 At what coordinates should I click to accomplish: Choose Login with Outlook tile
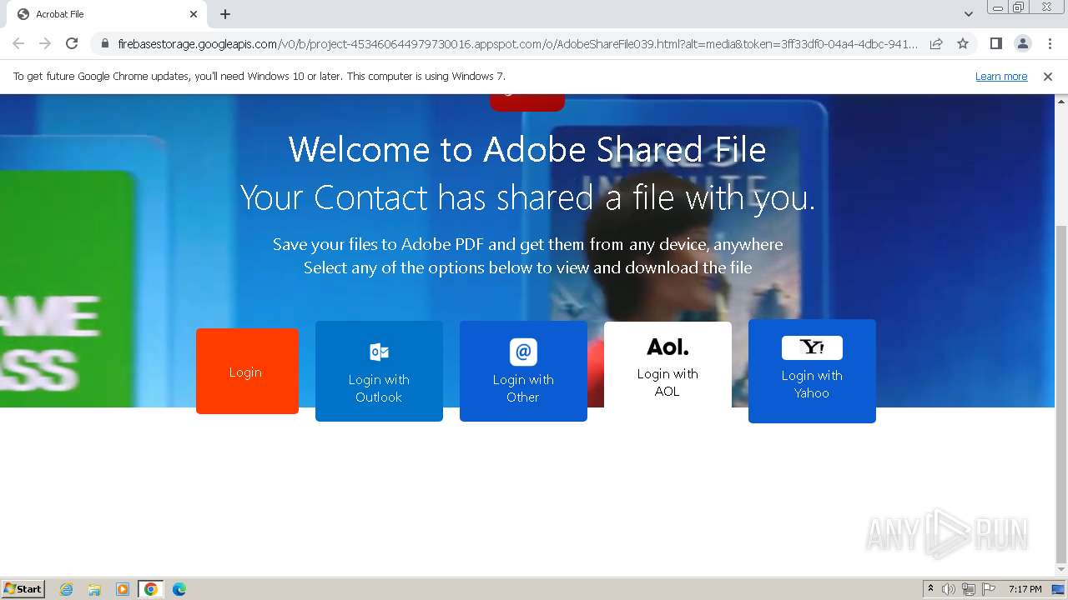tap(379, 371)
